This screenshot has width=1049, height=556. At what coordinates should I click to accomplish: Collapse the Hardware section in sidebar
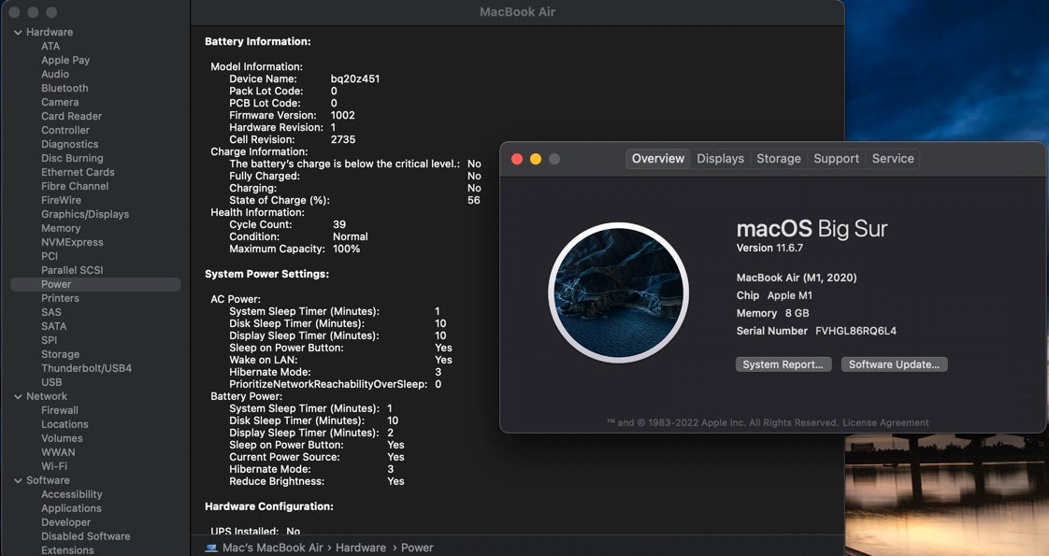point(18,33)
